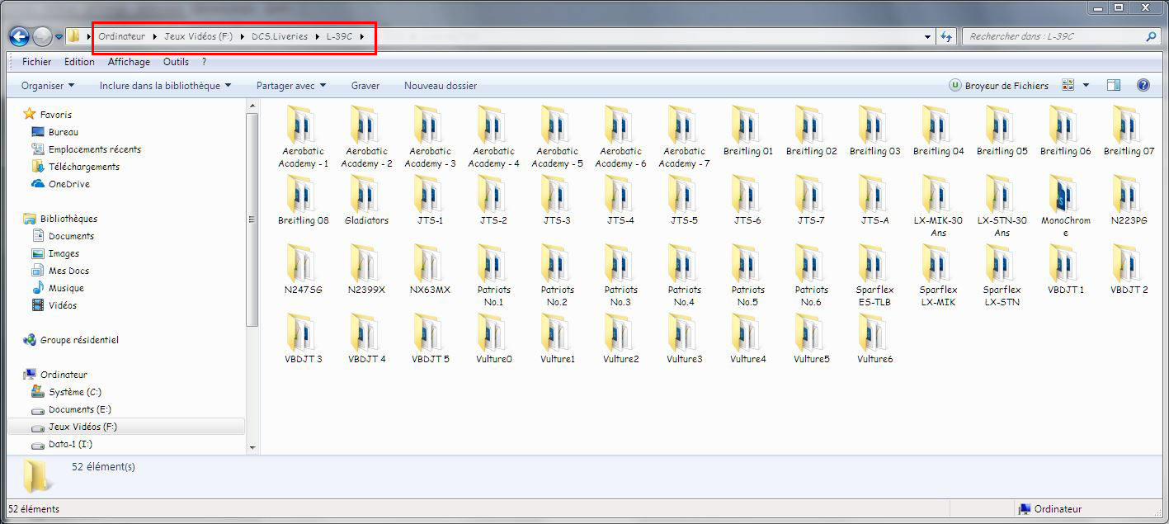Screen dimensions: 1169x524
Task: Click the Forward navigation arrow
Action: tap(42, 36)
